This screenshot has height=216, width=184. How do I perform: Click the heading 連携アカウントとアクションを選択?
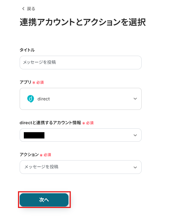pos(83,22)
